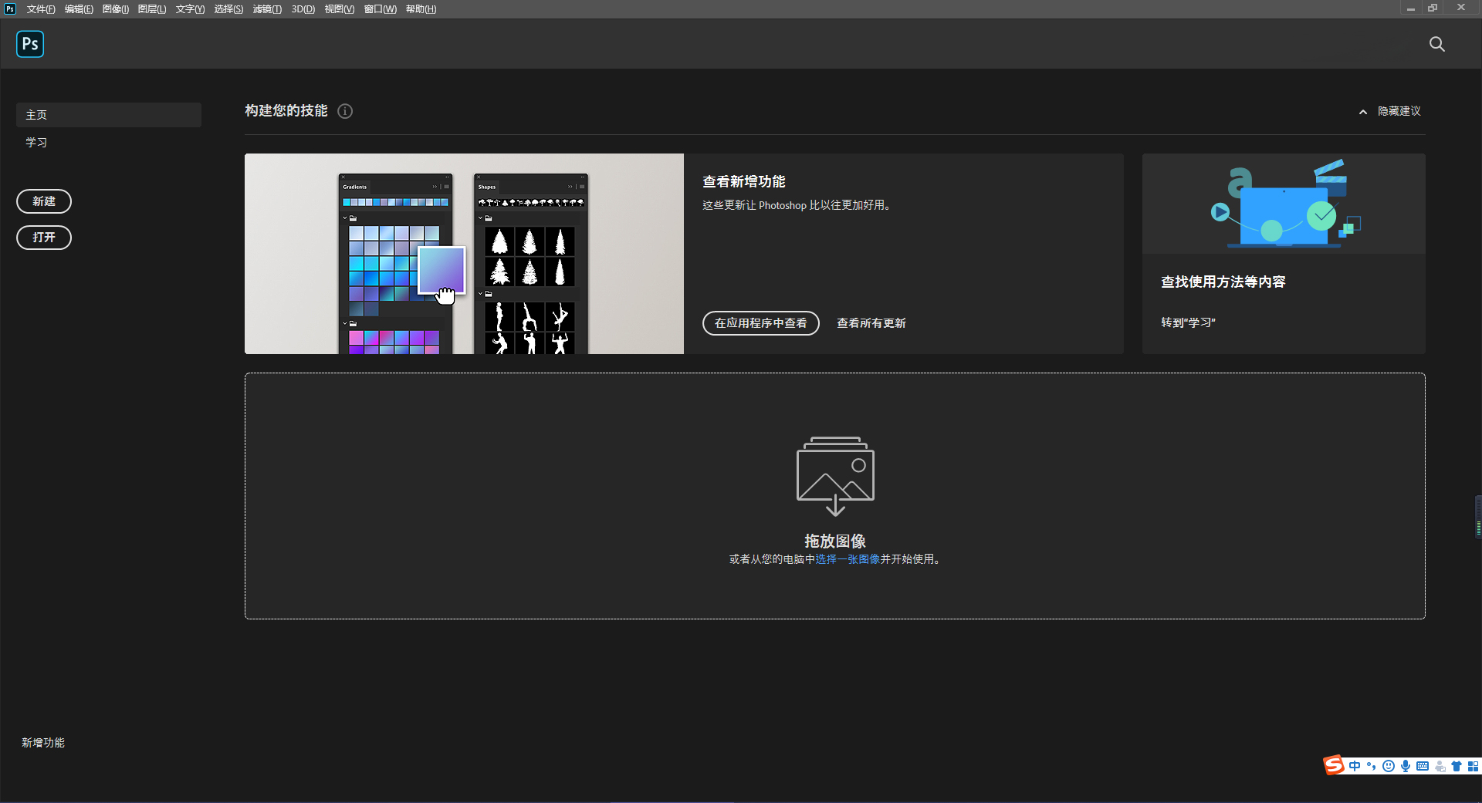Open the 窗口(W) menu
Image resolution: width=1482 pixels, height=803 pixels.
(x=381, y=9)
